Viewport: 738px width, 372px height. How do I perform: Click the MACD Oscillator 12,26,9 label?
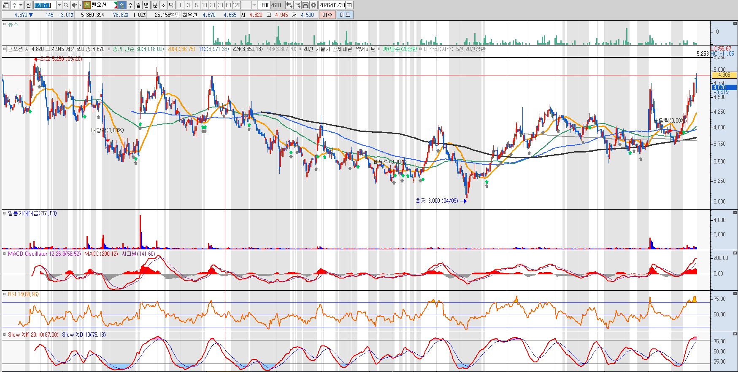coord(44,254)
